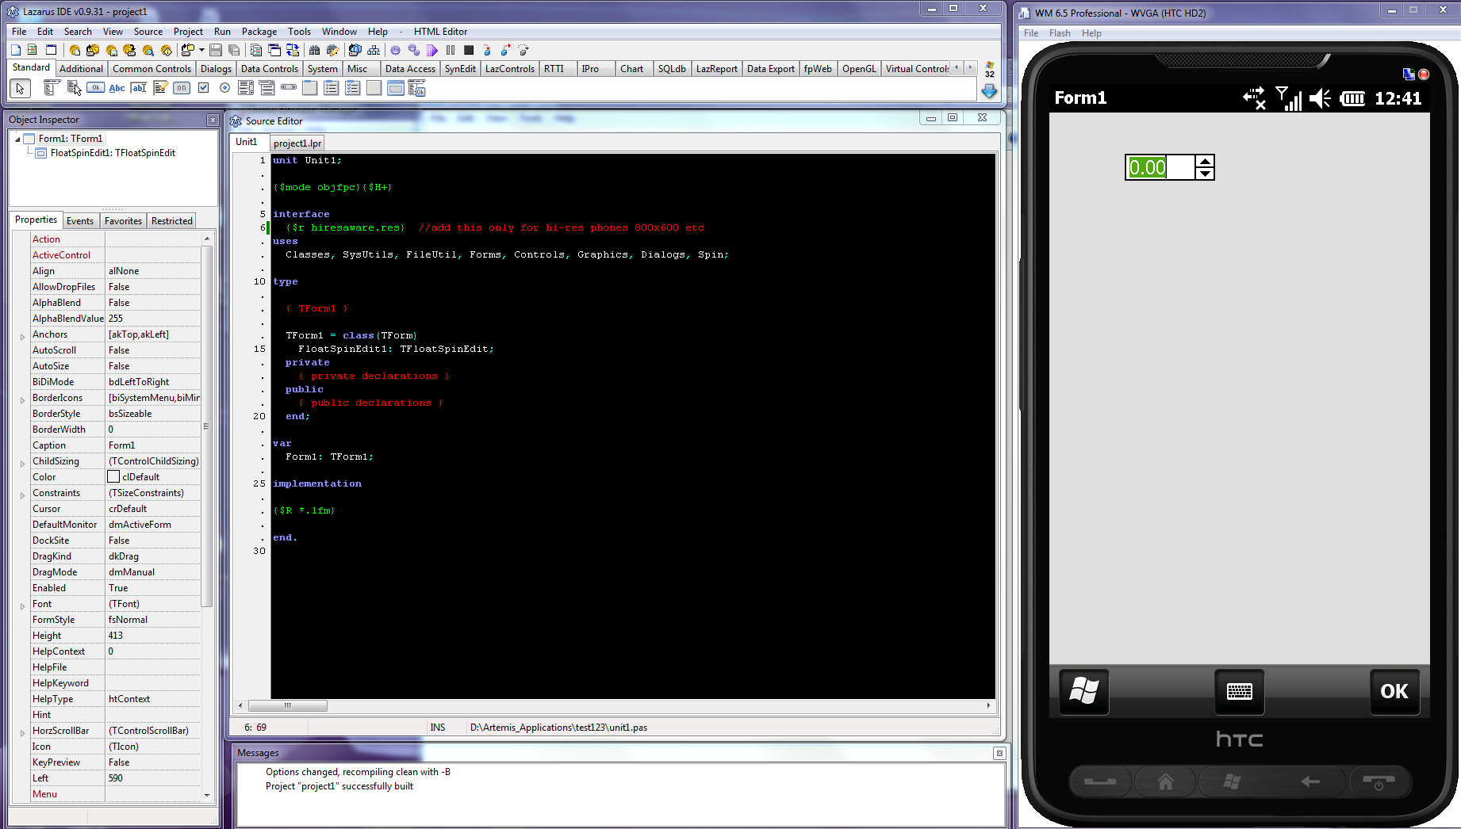Switch to the Events tab in Object Inspector
This screenshot has height=829, width=1461.
click(80, 221)
